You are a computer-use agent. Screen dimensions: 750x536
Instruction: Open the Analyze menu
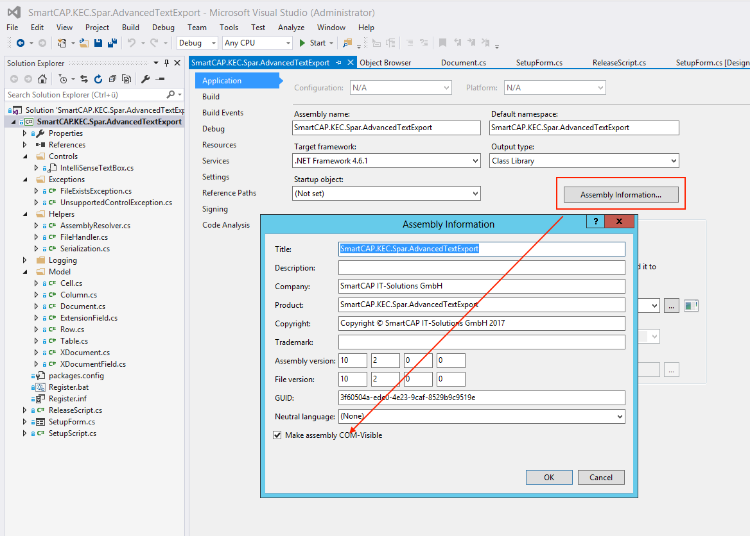(x=292, y=28)
